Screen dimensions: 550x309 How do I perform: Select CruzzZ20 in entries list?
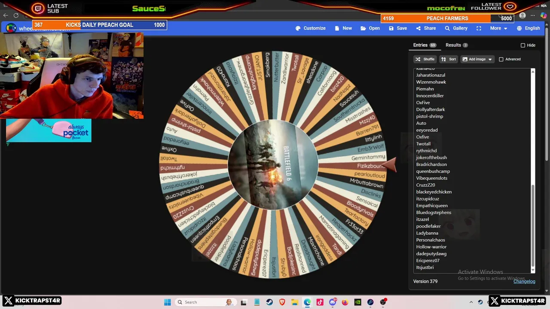pyautogui.click(x=425, y=185)
